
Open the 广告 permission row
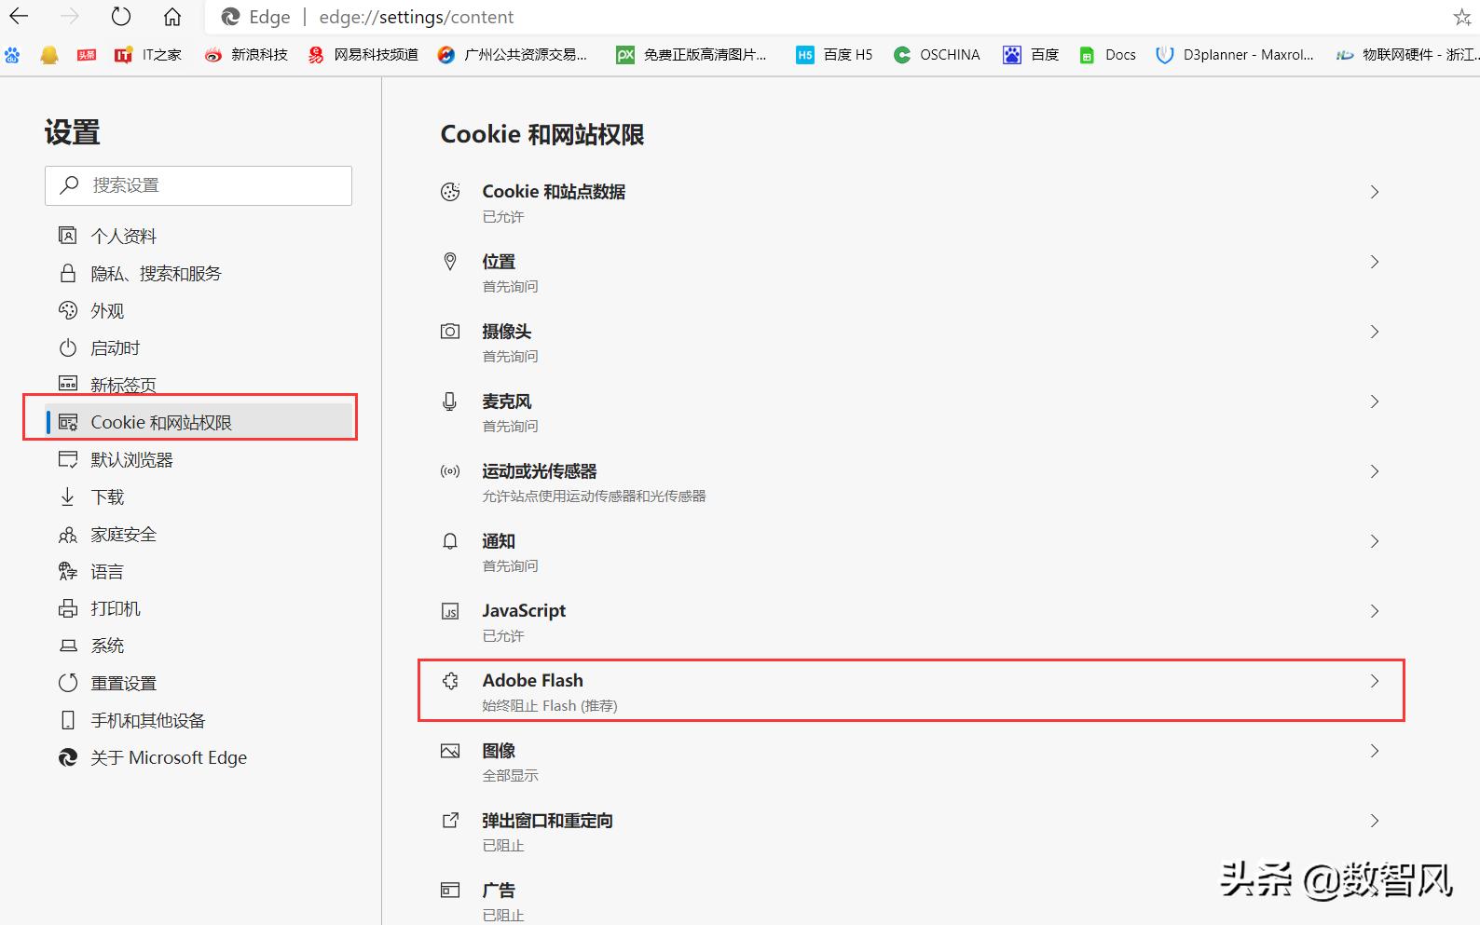click(911, 900)
